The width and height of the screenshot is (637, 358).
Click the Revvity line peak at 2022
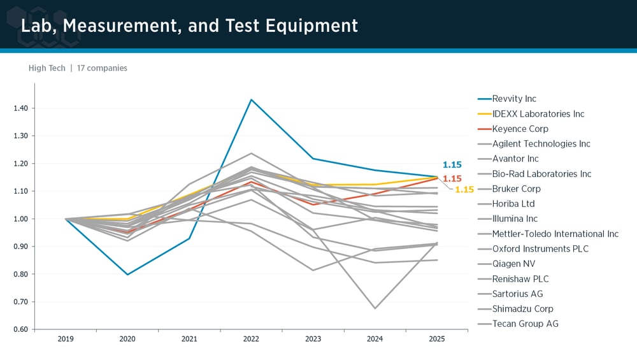click(251, 99)
